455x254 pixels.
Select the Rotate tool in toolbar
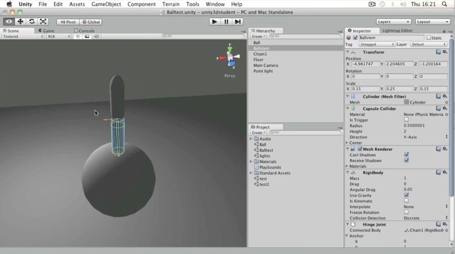32,22
